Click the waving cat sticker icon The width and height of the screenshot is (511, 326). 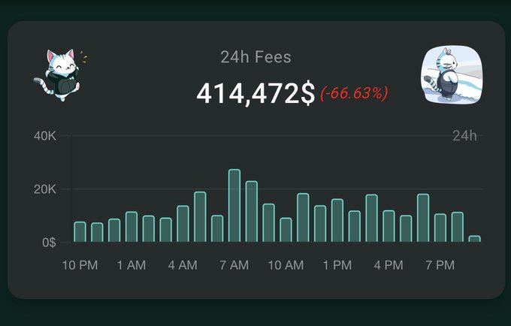click(x=61, y=74)
